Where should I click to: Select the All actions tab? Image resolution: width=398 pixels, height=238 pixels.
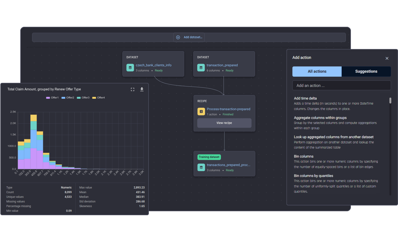(x=317, y=71)
